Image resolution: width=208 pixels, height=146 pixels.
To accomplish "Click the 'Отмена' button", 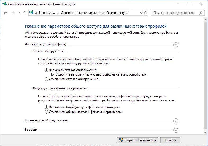I will click(170, 140).
